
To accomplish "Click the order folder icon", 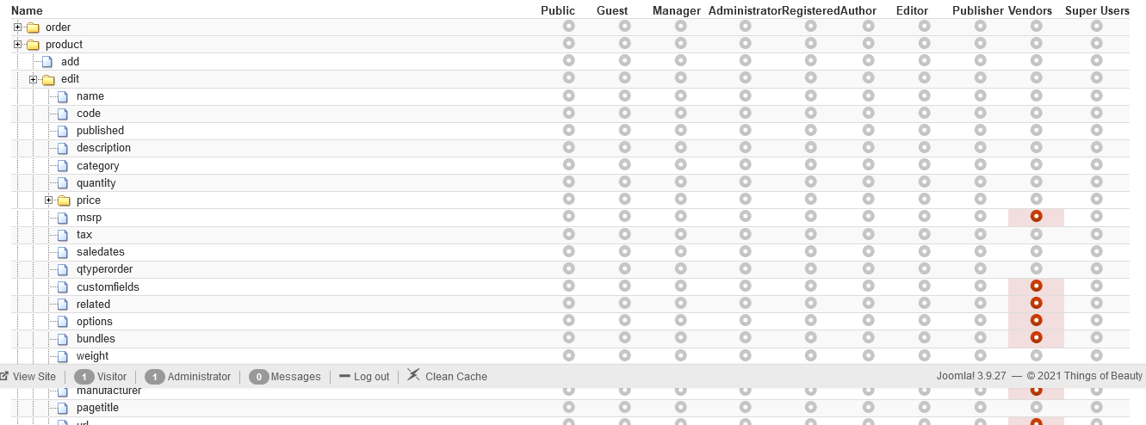I will point(33,28).
